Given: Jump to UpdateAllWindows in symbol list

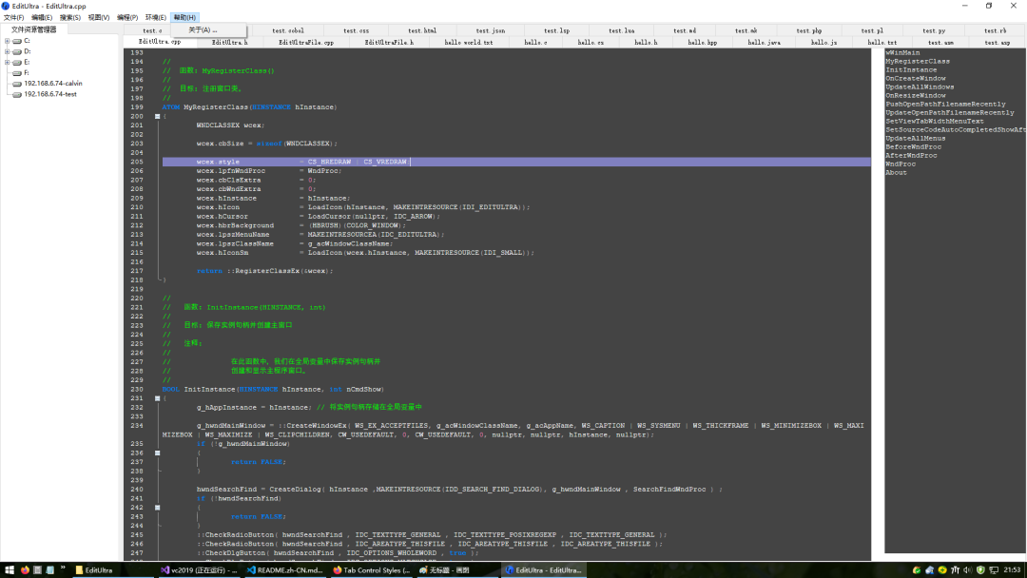Looking at the screenshot, I should click(x=920, y=87).
